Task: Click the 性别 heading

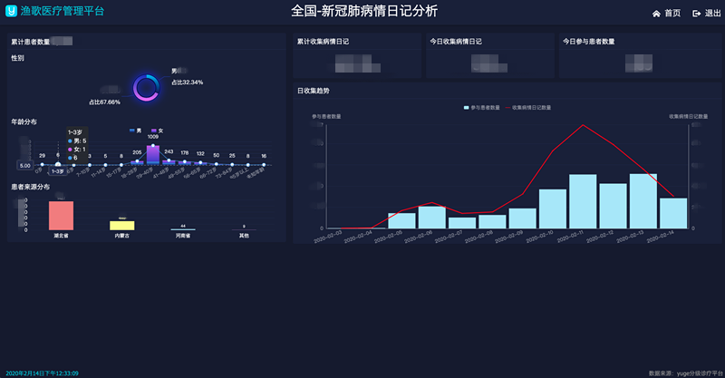Action: pyautogui.click(x=17, y=58)
